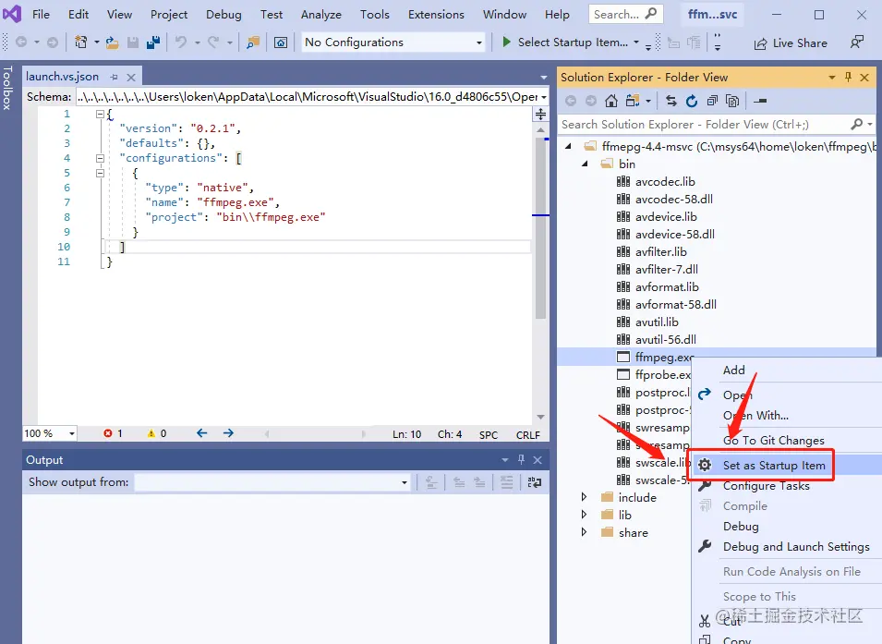
Task: Choose Debug and Launch Settings
Action: [x=798, y=547]
